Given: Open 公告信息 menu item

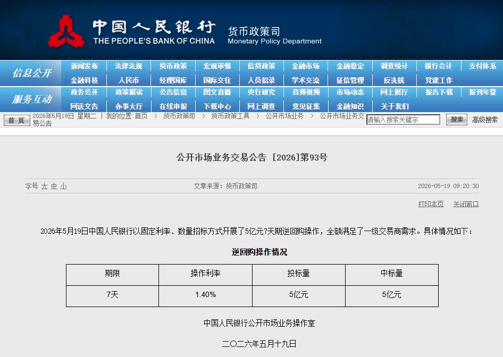Looking at the screenshot, I should tap(173, 92).
